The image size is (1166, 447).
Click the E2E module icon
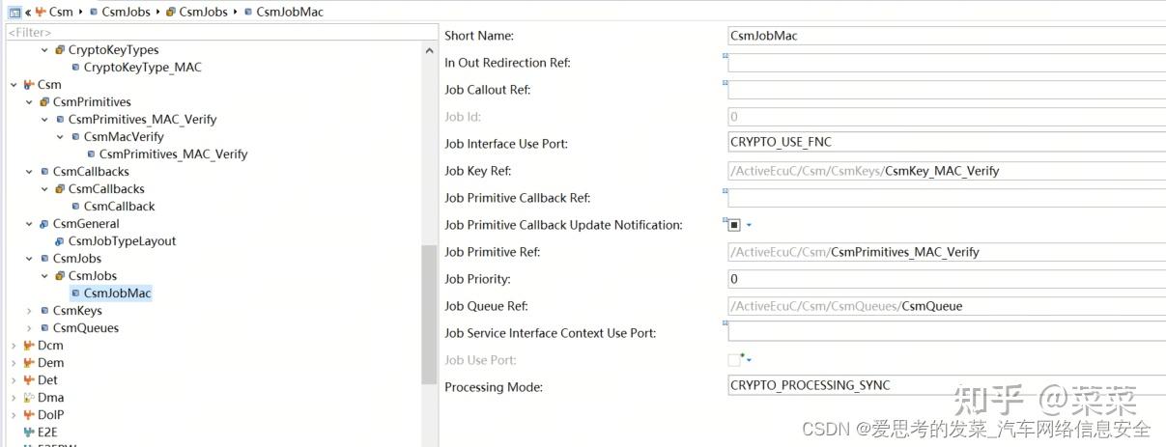29,433
